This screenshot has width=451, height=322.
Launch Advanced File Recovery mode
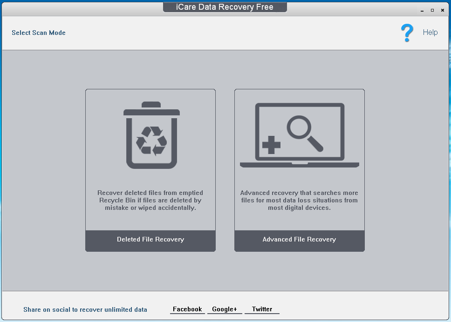299,239
